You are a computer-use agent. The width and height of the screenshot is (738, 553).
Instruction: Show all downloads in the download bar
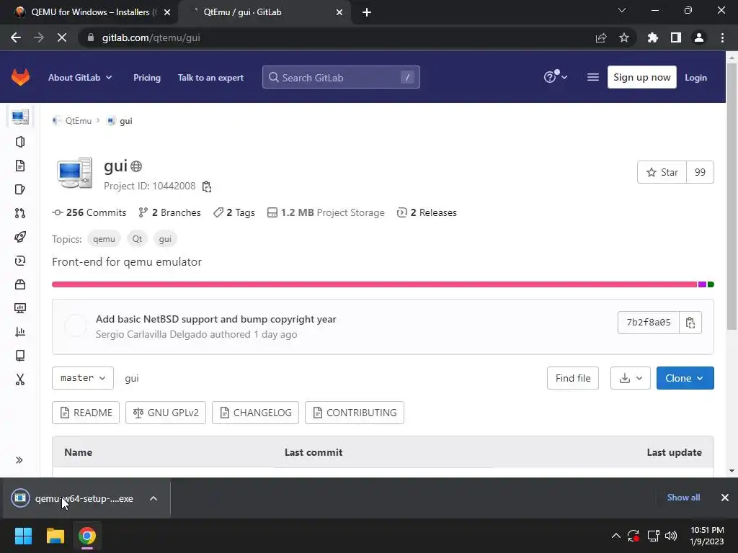point(683,498)
